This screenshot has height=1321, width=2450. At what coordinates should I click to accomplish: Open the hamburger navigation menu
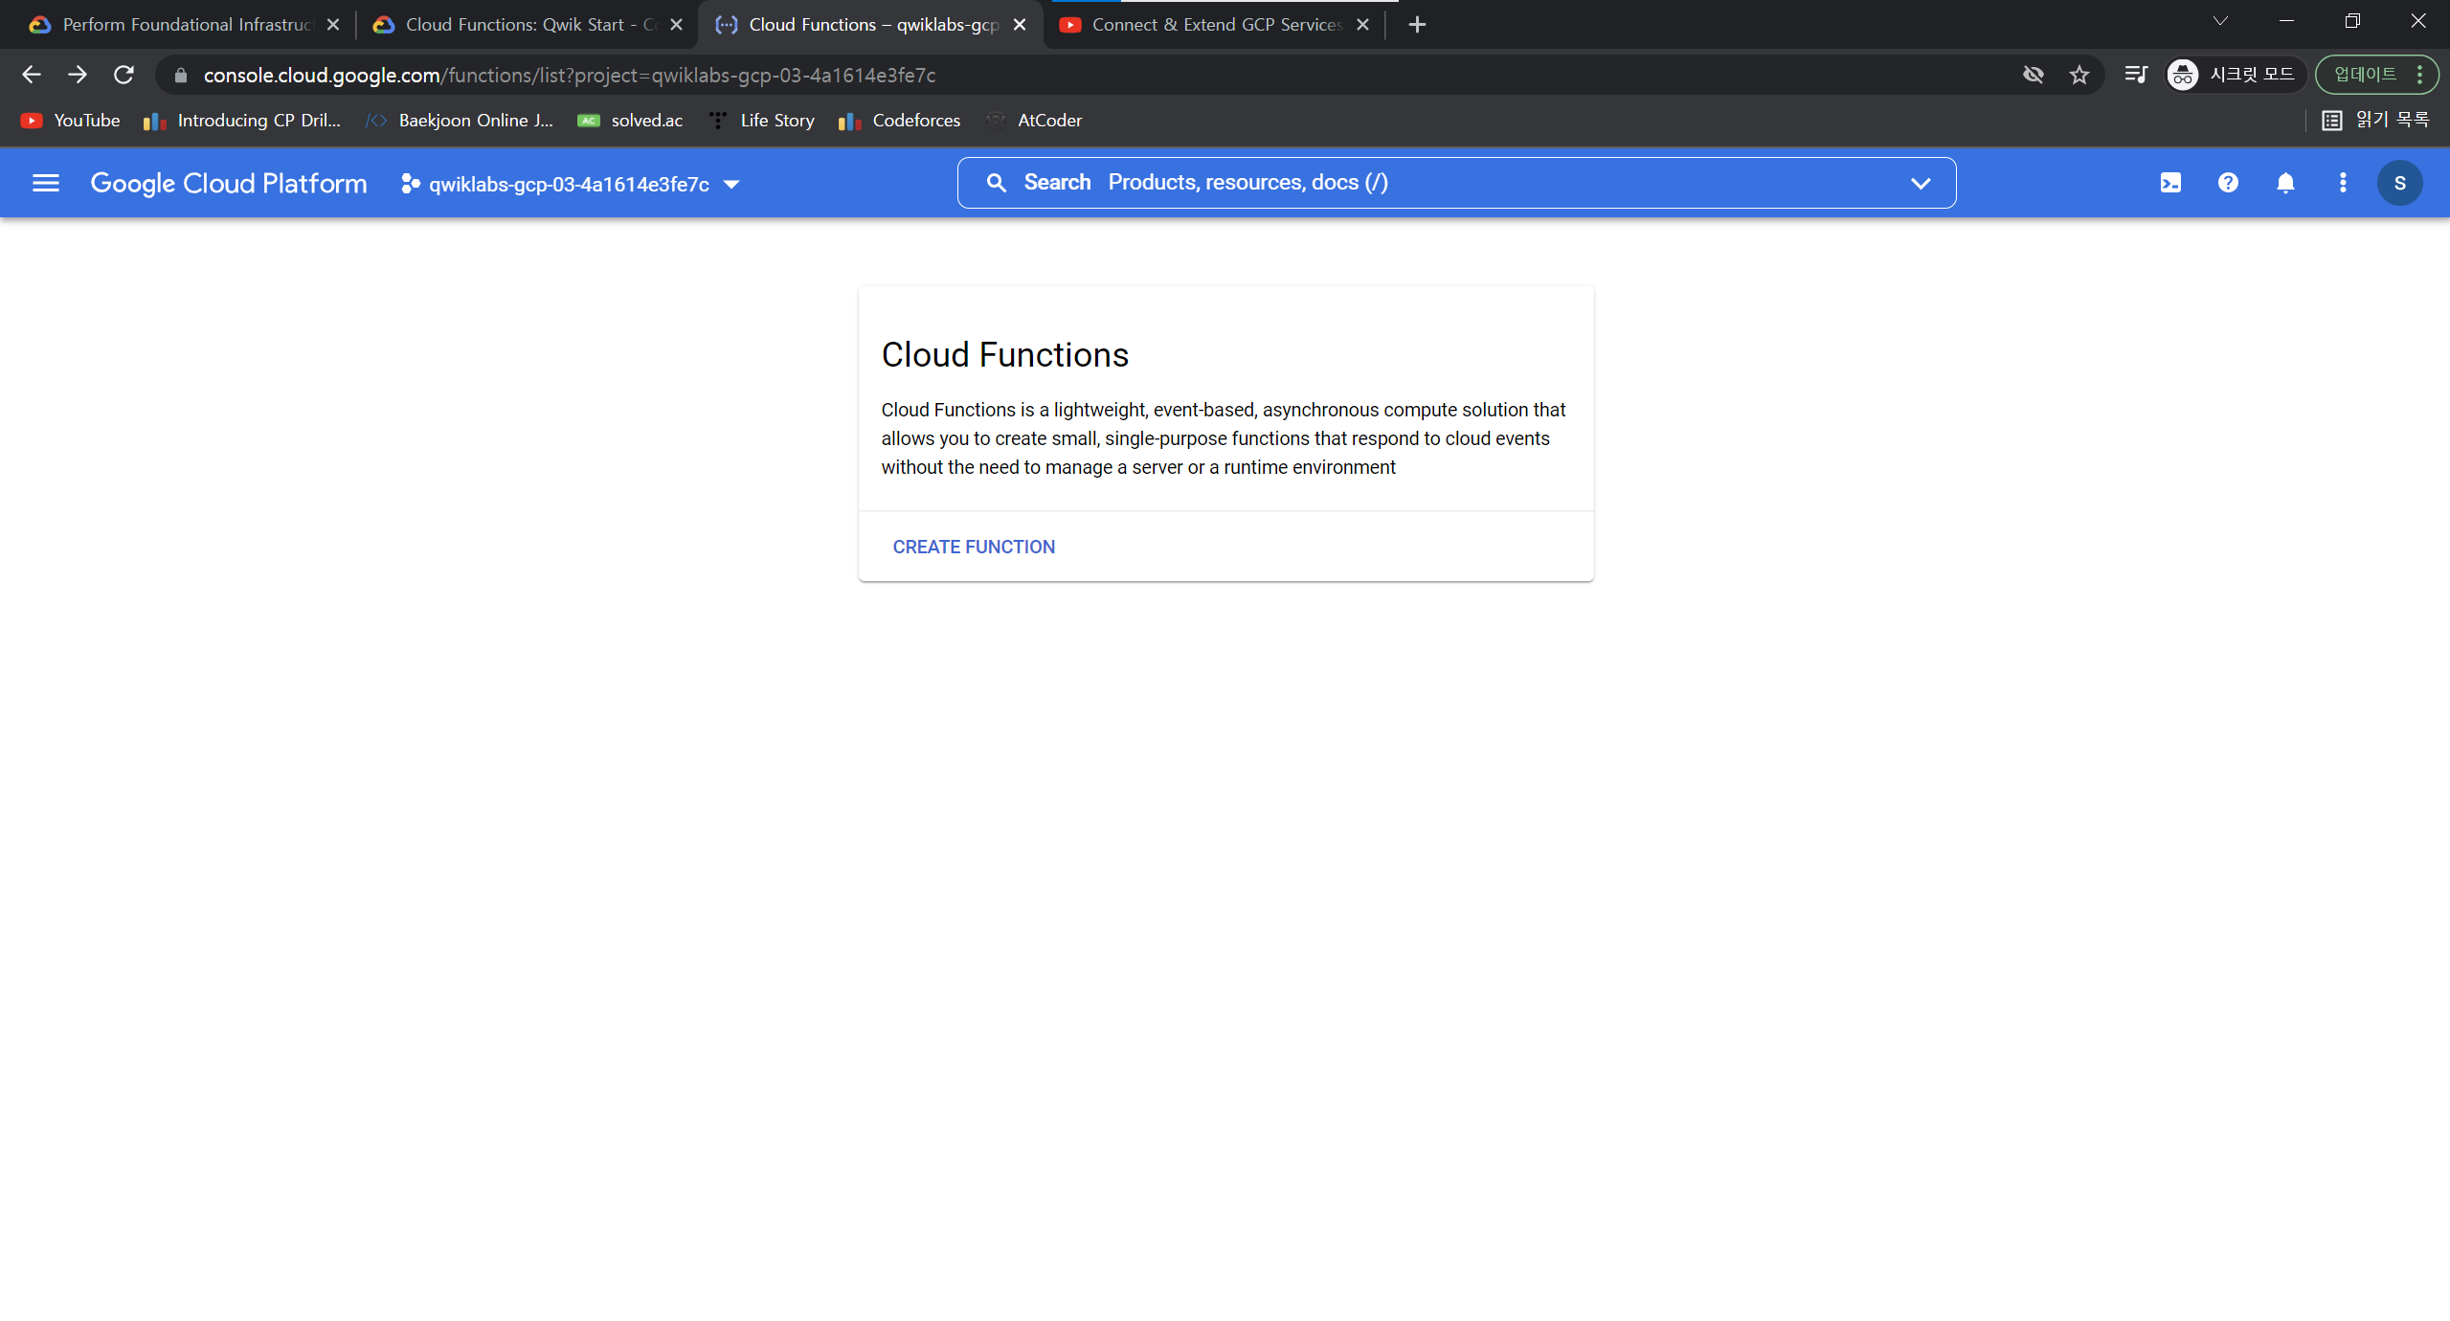click(46, 183)
